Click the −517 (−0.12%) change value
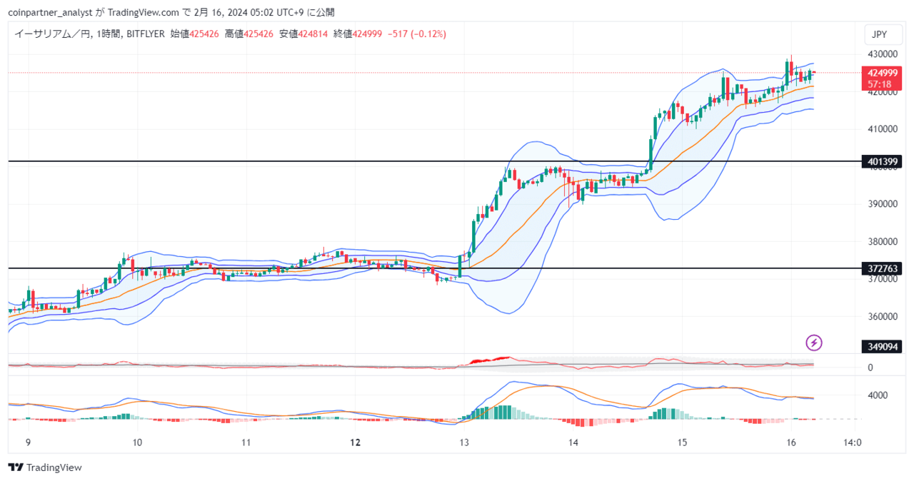This screenshot has width=914, height=481. click(x=416, y=34)
